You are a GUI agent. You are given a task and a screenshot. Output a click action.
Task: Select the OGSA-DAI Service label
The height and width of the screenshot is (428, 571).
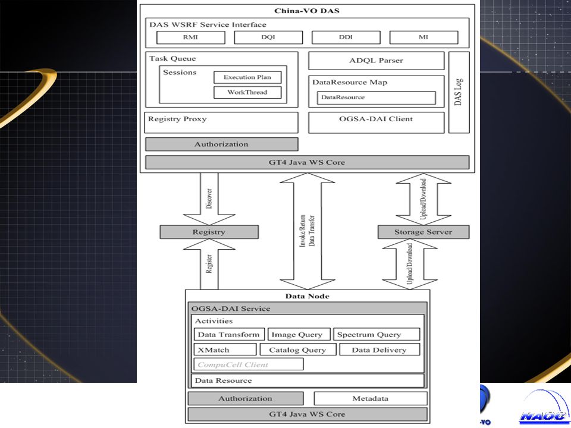231,309
